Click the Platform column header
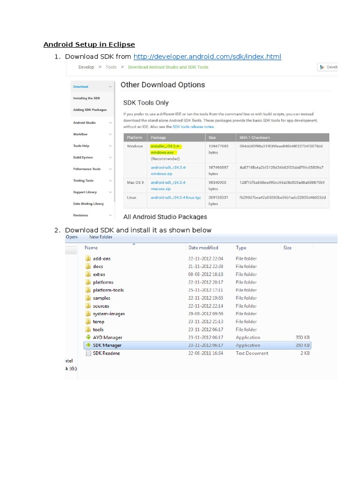The image size is (359, 479). 135,138
